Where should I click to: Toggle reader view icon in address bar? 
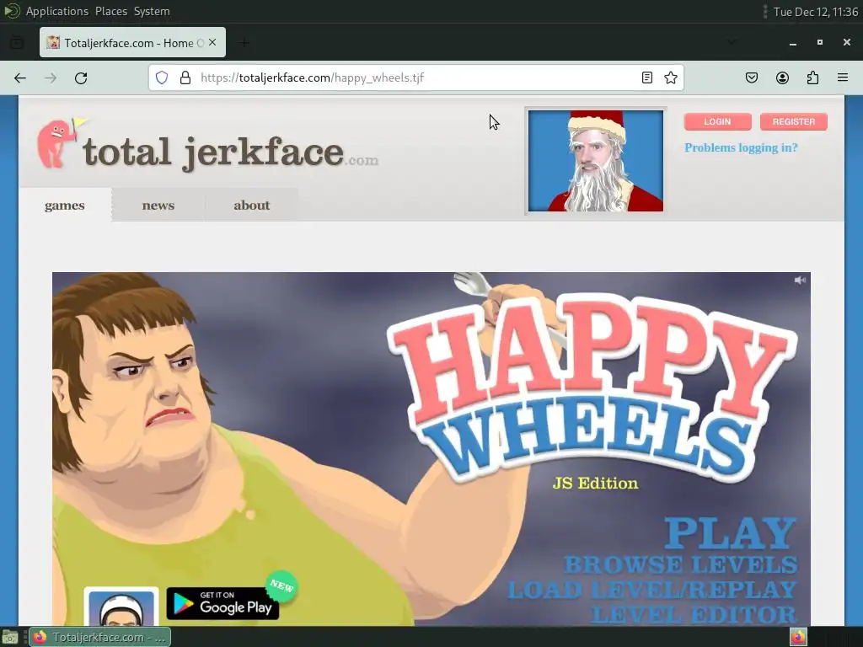tap(647, 78)
